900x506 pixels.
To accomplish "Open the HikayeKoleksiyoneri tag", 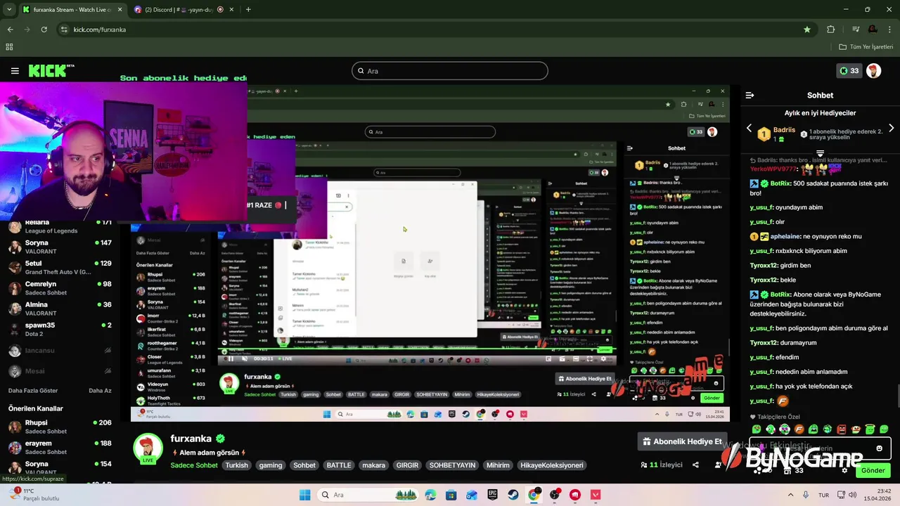I will [552, 465].
